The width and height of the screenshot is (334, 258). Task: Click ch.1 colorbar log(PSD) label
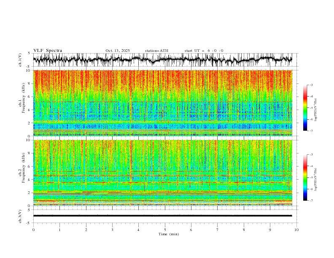point(315,110)
